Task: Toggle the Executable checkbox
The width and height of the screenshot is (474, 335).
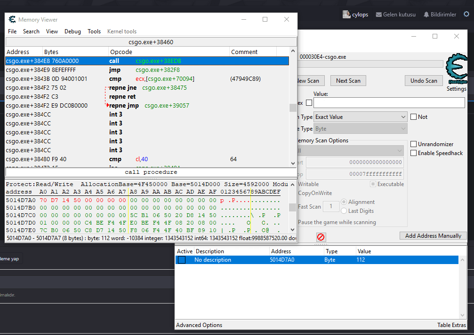Action: point(373,184)
